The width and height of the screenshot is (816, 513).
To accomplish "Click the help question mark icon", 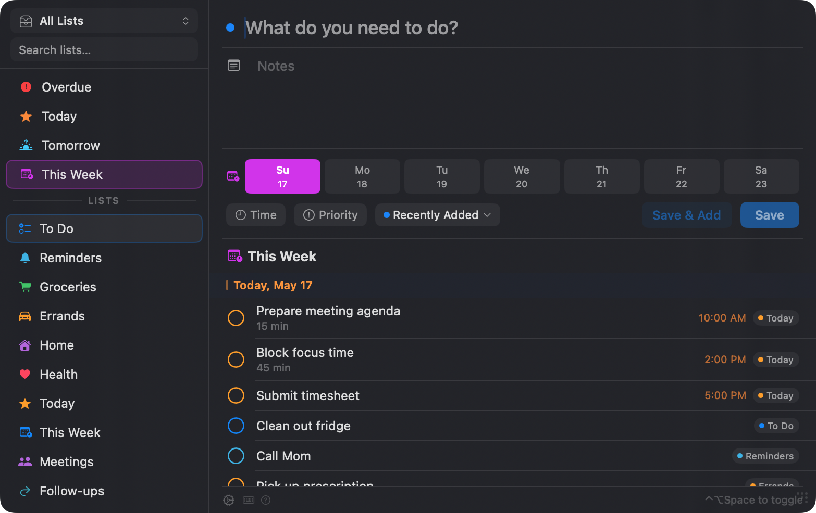I will [266, 500].
